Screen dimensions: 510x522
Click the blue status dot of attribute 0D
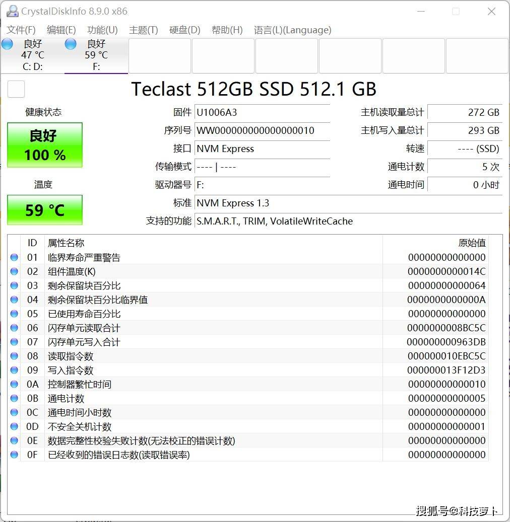tap(14, 426)
